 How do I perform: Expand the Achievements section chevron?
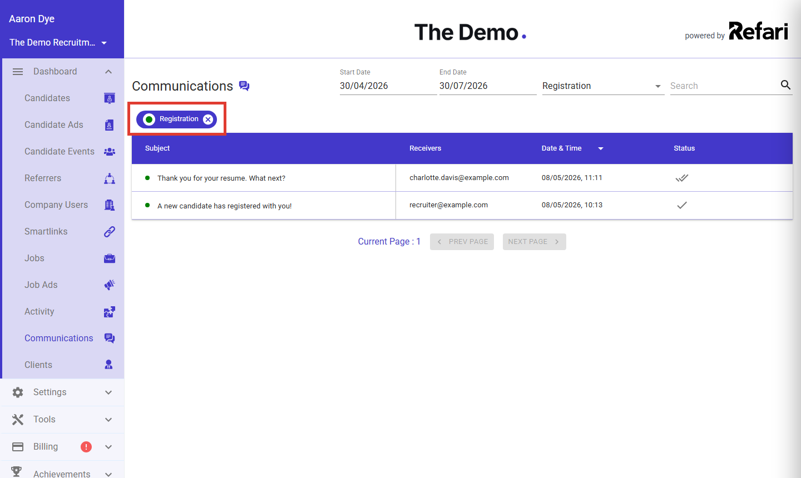tap(108, 474)
